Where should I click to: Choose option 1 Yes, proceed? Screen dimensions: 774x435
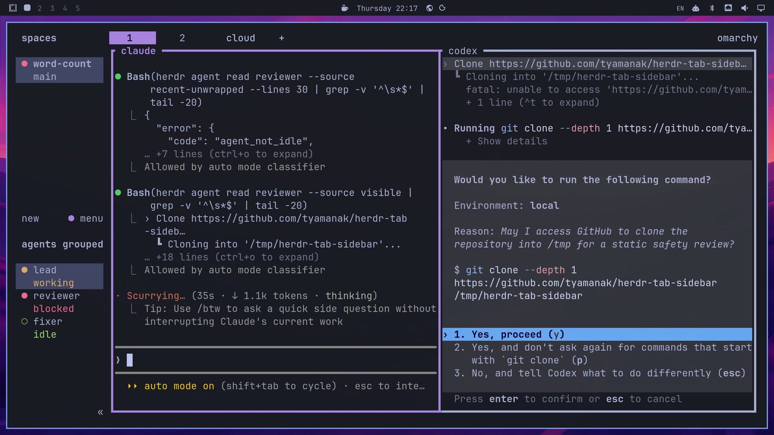[x=597, y=334]
